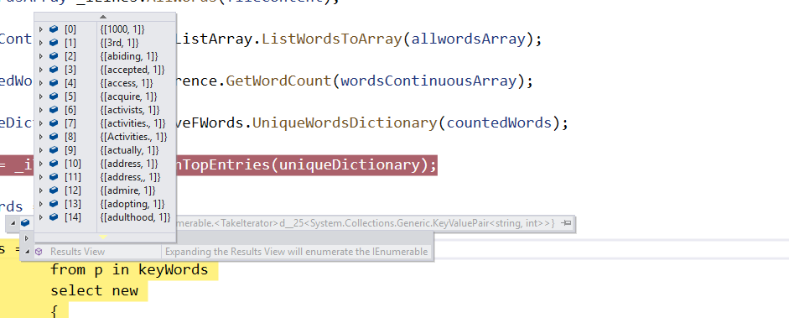Click GetWordCount method in code

(278, 81)
